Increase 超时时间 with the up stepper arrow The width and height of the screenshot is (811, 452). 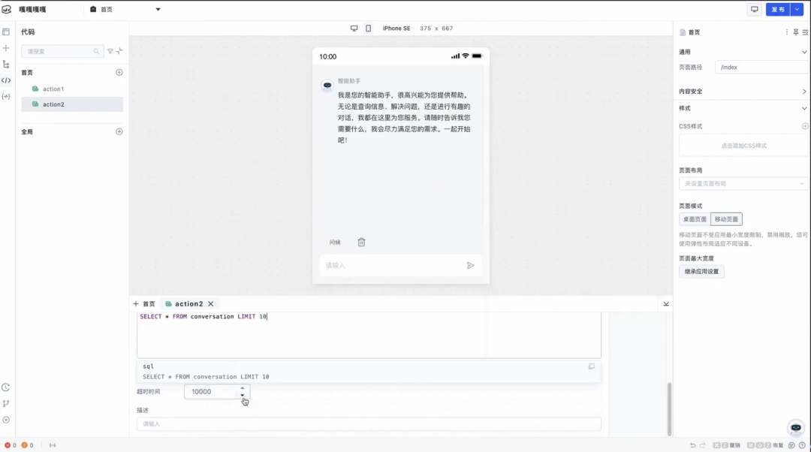(x=243, y=387)
